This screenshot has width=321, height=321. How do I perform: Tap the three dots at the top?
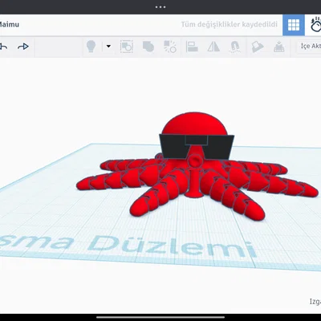pyautogui.click(x=160, y=7)
